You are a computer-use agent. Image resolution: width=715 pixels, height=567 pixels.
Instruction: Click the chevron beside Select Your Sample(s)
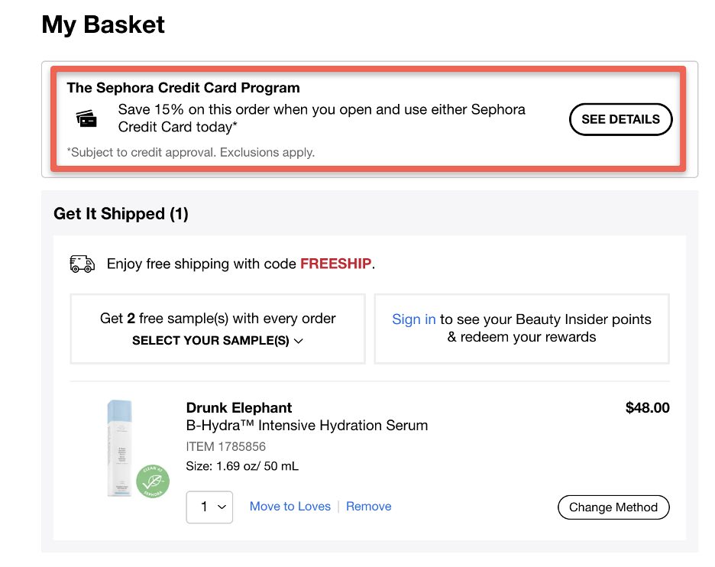[x=299, y=341]
